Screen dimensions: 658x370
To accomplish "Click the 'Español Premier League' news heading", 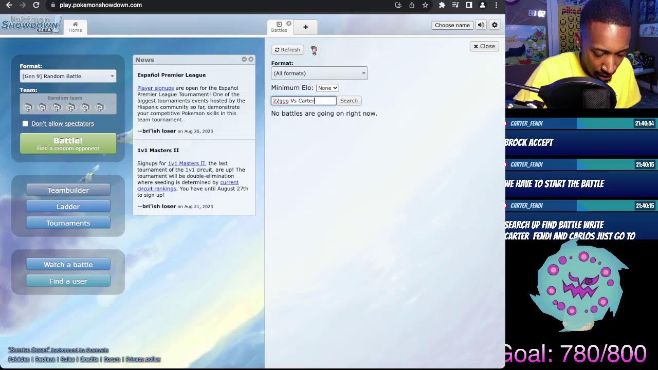I will [x=171, y=75].
